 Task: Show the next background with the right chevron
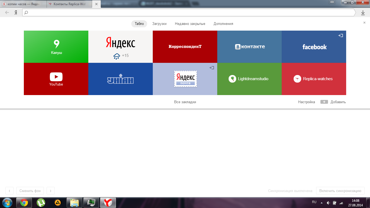pyautogui.click(x=51, y=191)
